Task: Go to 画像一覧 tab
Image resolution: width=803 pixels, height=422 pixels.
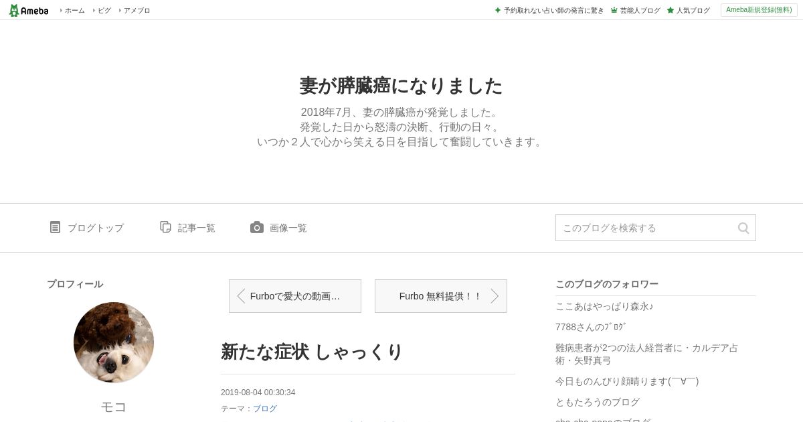Action: [288, 228]
